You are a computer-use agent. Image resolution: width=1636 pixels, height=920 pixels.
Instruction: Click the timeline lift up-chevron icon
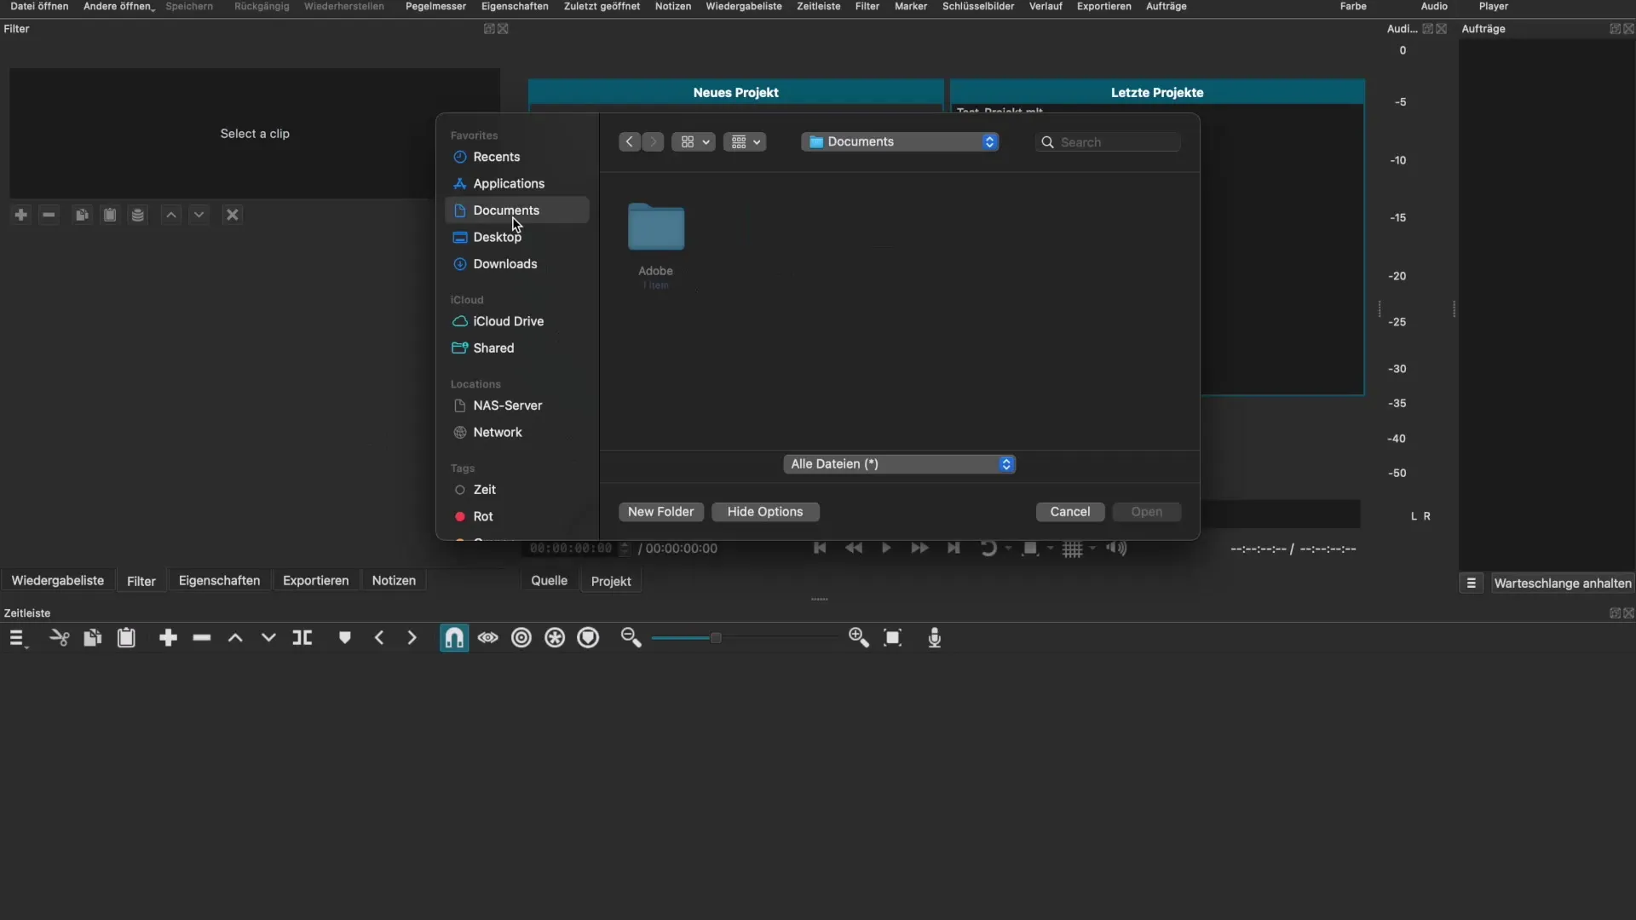coord(235,638)
